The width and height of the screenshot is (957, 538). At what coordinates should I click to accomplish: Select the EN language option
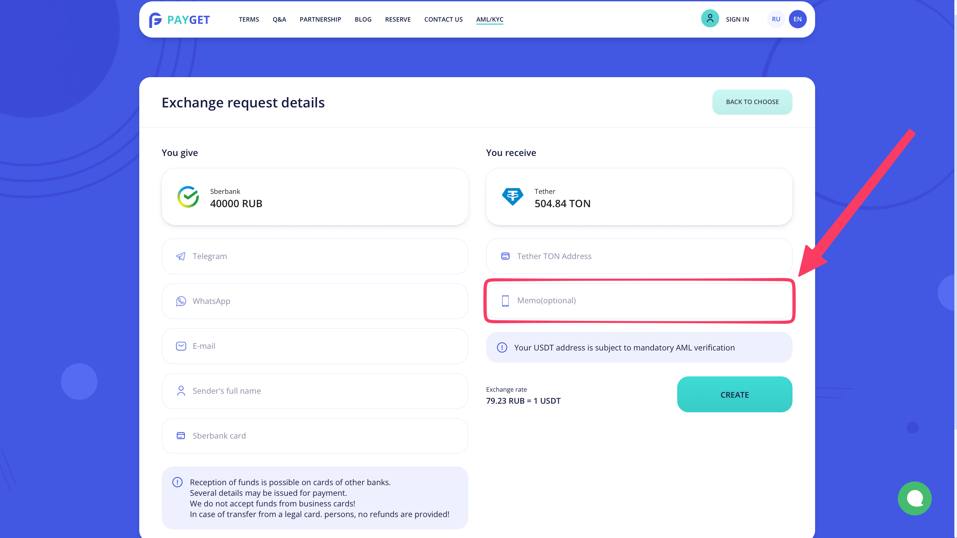(797, 19)
